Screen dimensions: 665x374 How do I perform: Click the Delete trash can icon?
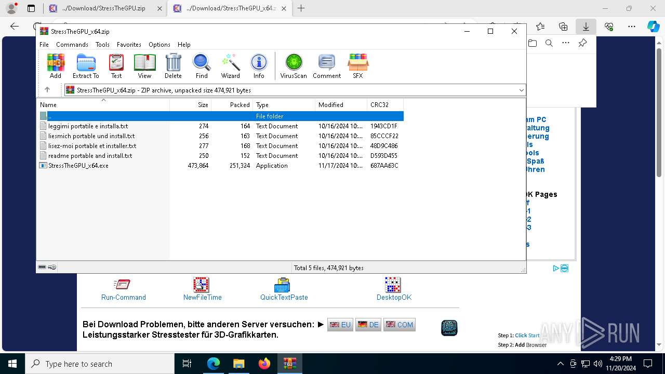[x=173, y=66]
